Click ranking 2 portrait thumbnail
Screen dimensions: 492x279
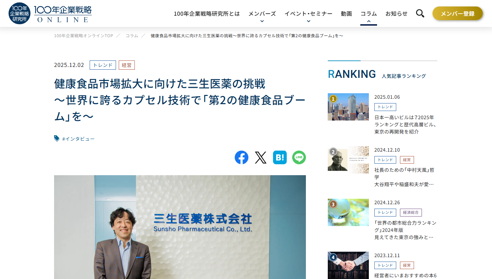click(x=348, y=160)
